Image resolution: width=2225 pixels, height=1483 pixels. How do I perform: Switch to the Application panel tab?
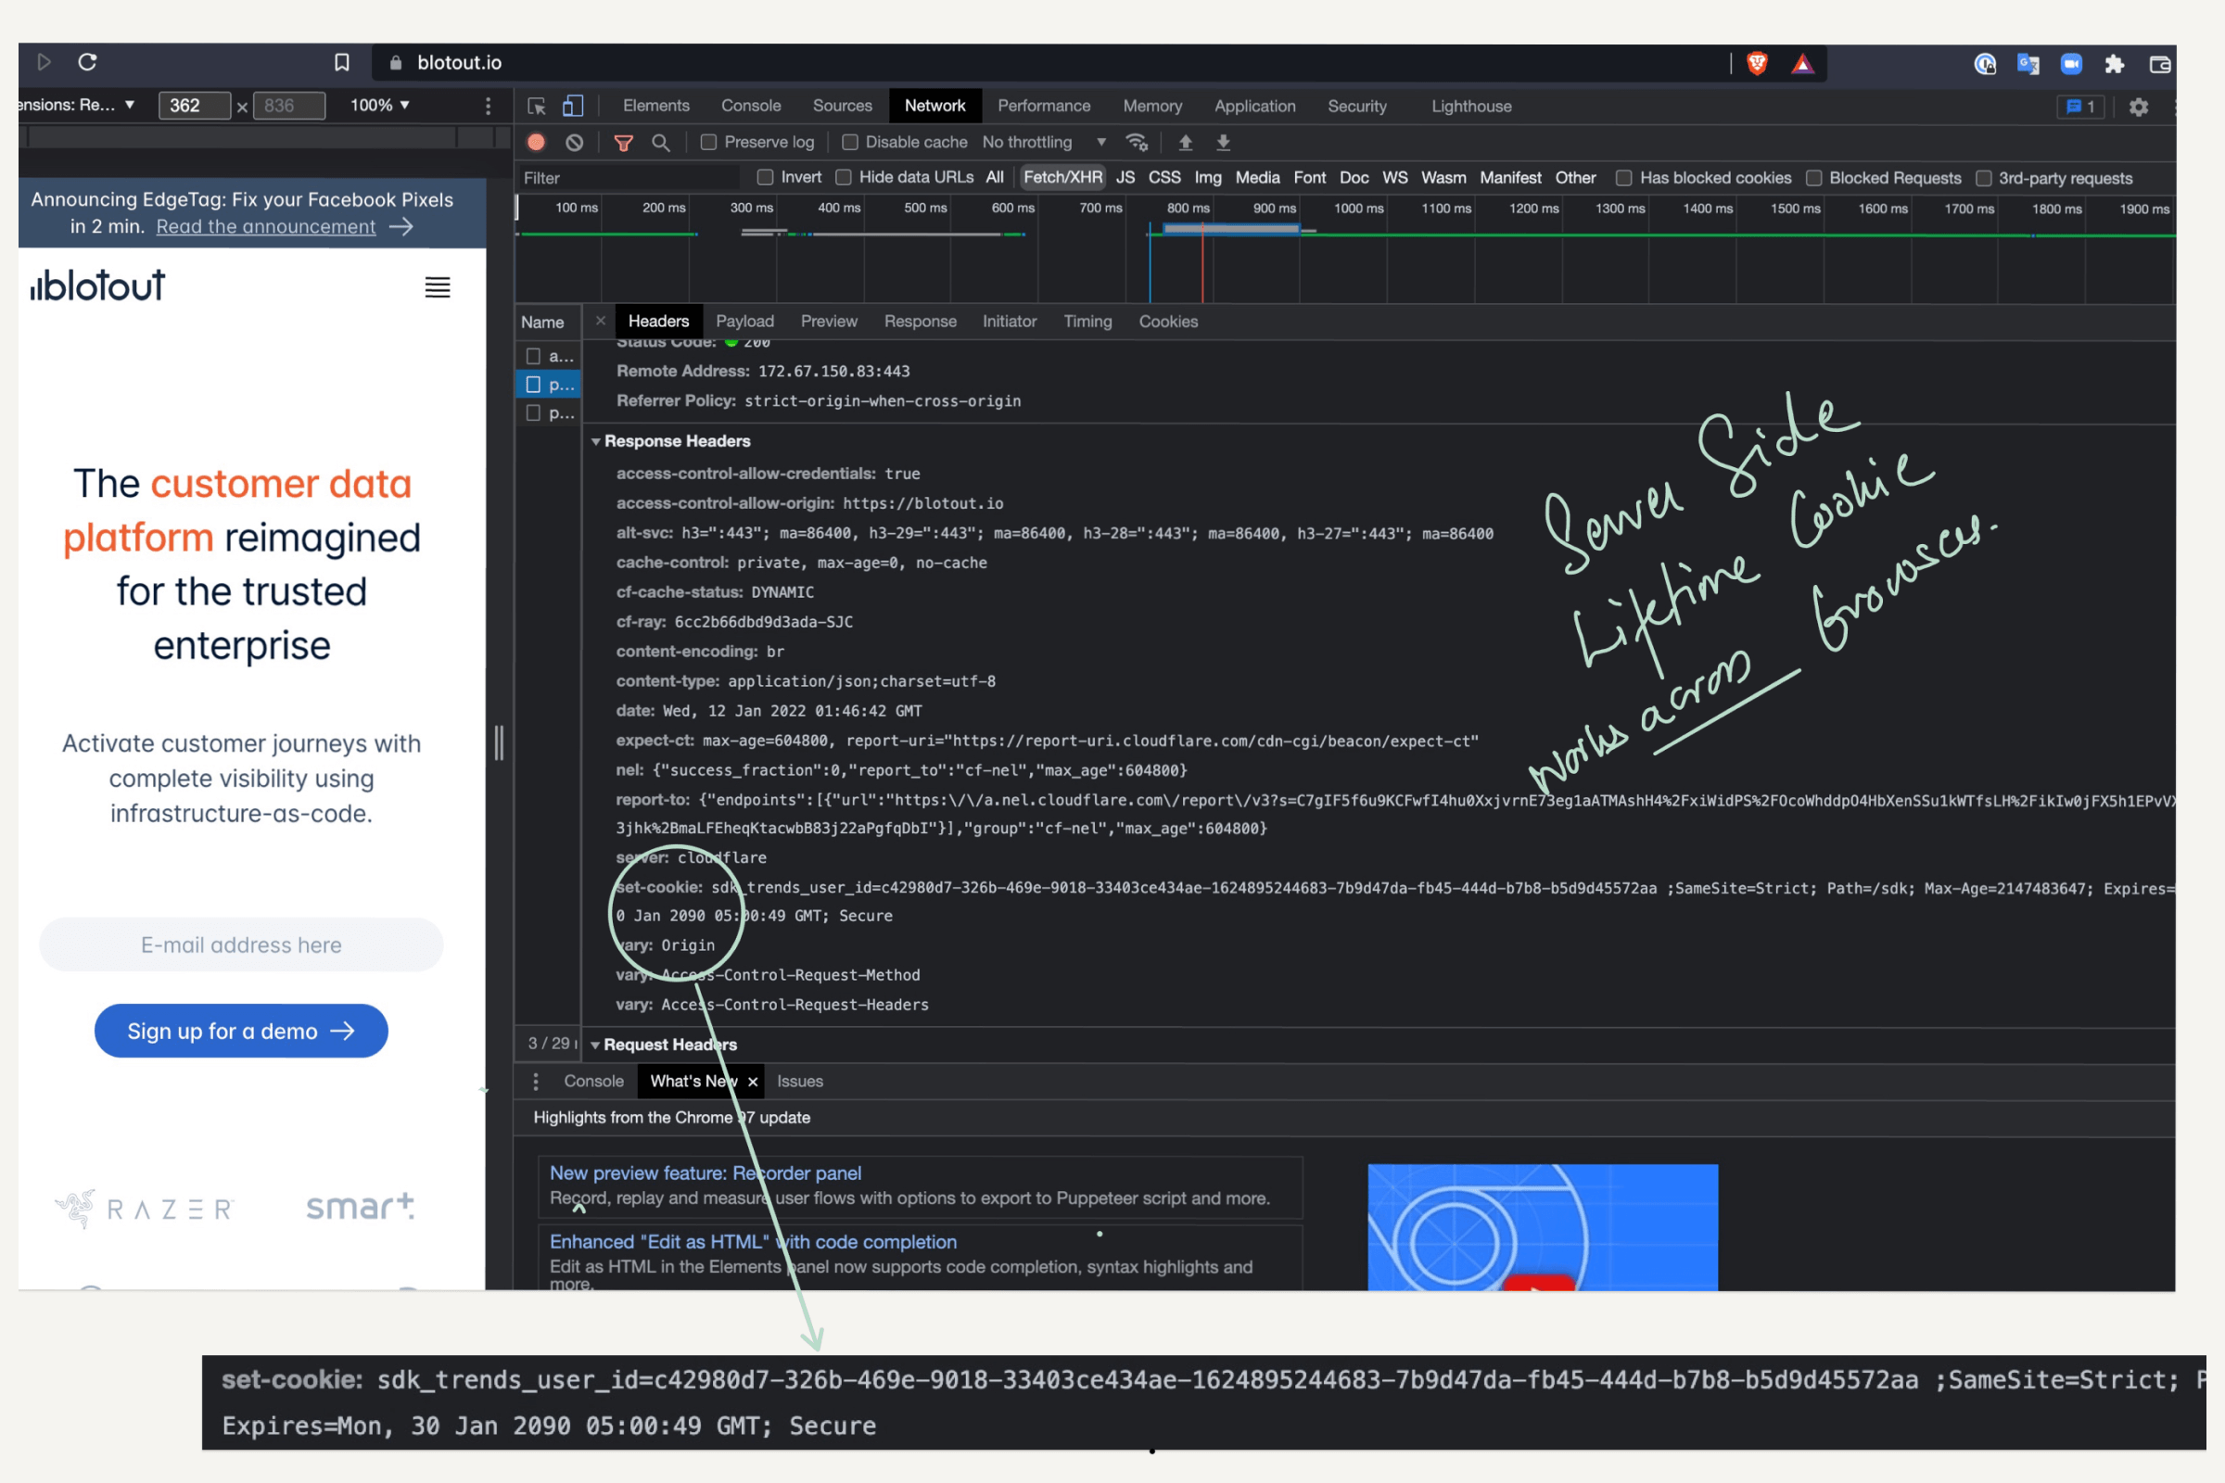click(x=1254, y=107)
